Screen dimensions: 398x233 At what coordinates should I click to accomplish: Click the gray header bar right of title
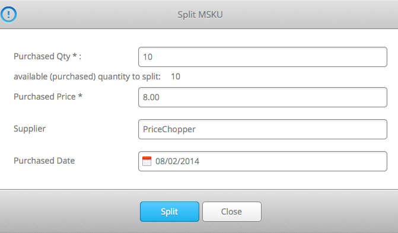(310, 14)
